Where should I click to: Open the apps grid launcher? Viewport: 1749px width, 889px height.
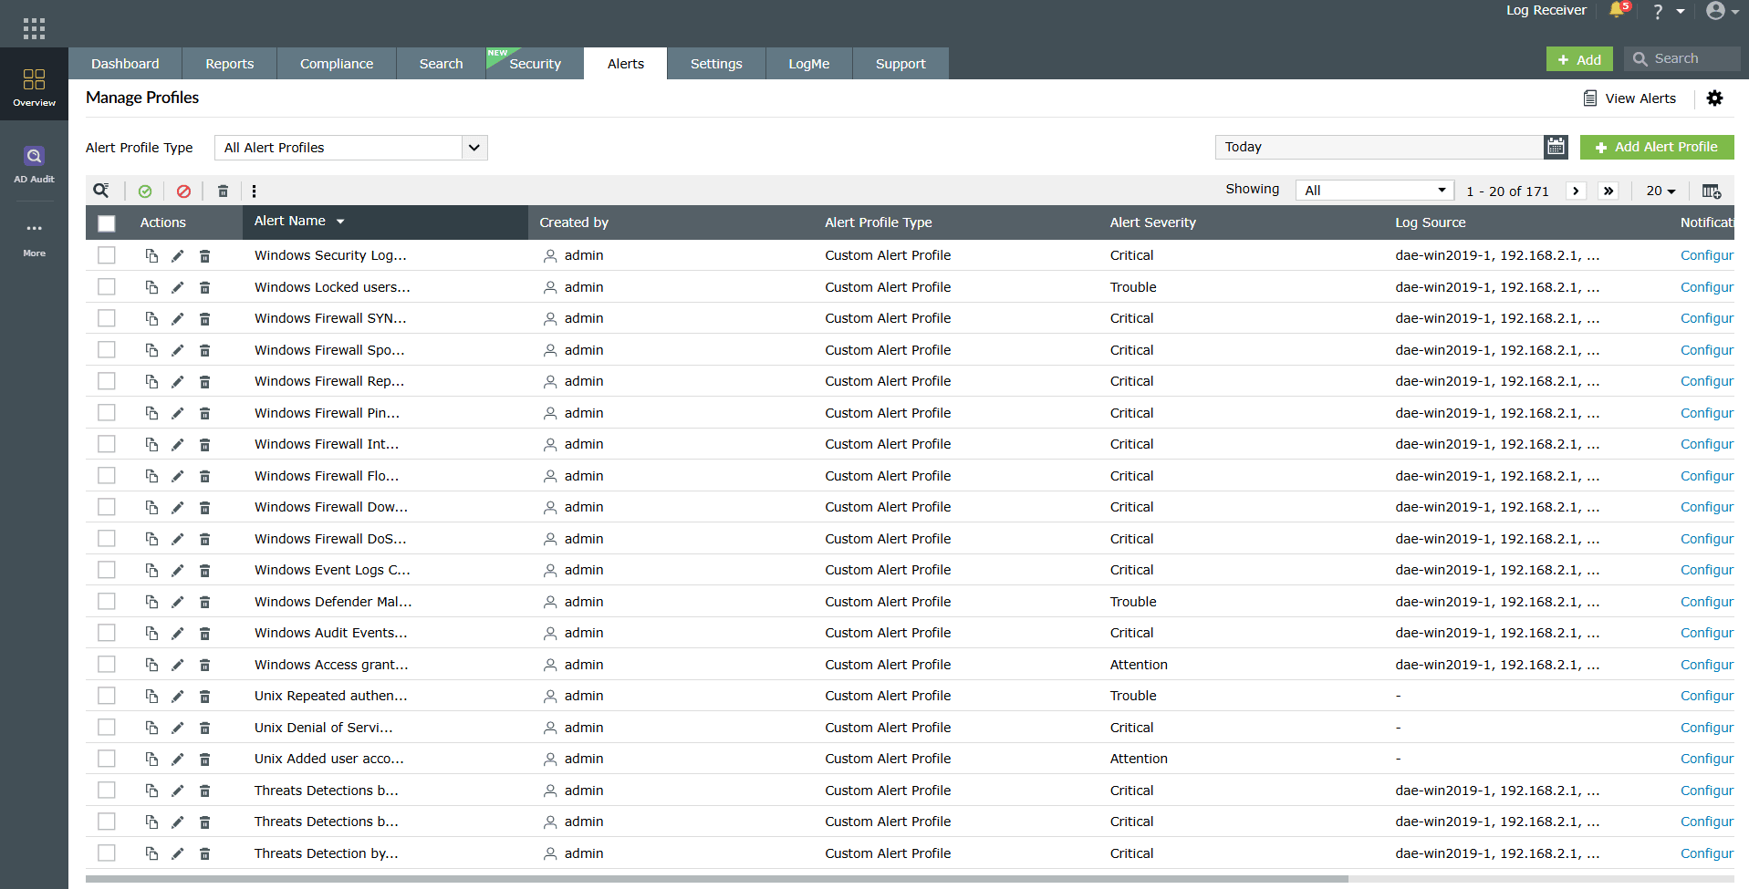tap(34, 28)
